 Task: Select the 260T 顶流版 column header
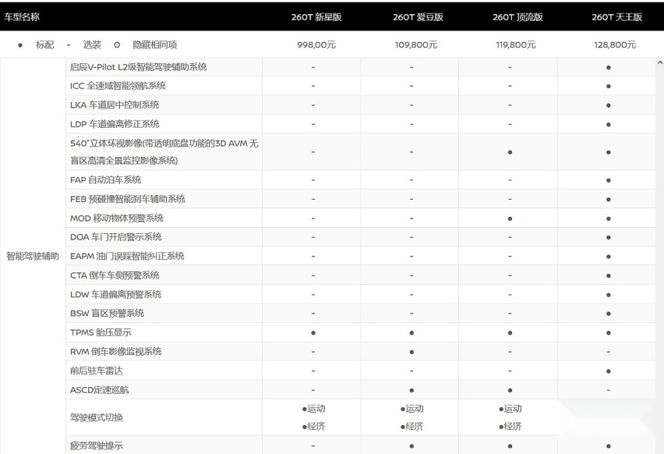(517, 17)
